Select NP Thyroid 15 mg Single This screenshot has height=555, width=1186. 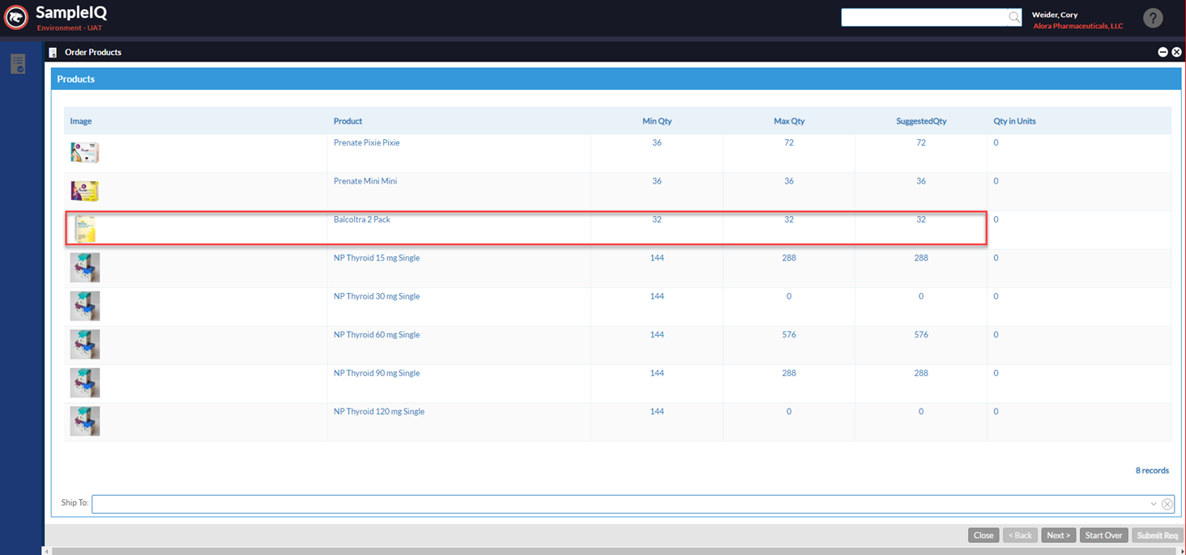tap(377, 258)
